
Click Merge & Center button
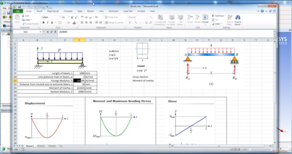(114, 22)
